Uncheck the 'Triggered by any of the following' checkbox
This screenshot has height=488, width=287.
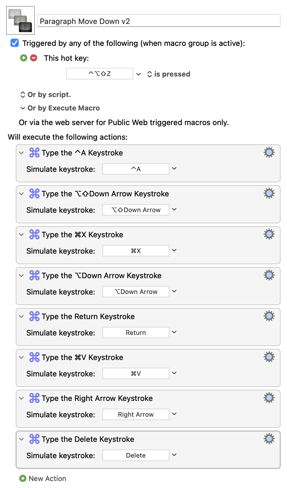(15, 43)
